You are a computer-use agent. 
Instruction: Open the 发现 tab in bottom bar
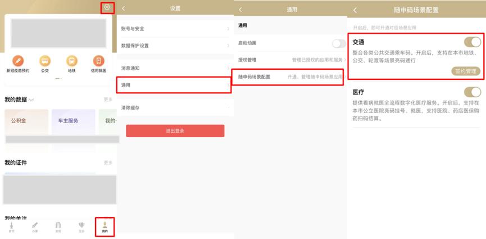point(58,227)
